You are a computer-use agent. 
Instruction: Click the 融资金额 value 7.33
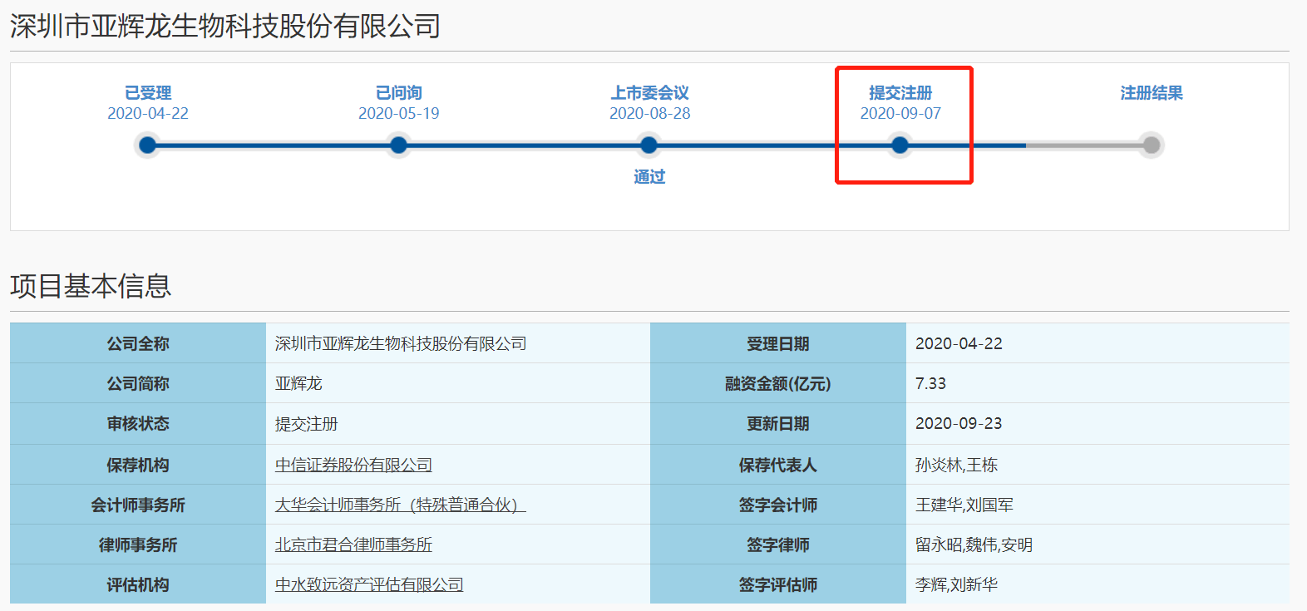tap(930, 383)
